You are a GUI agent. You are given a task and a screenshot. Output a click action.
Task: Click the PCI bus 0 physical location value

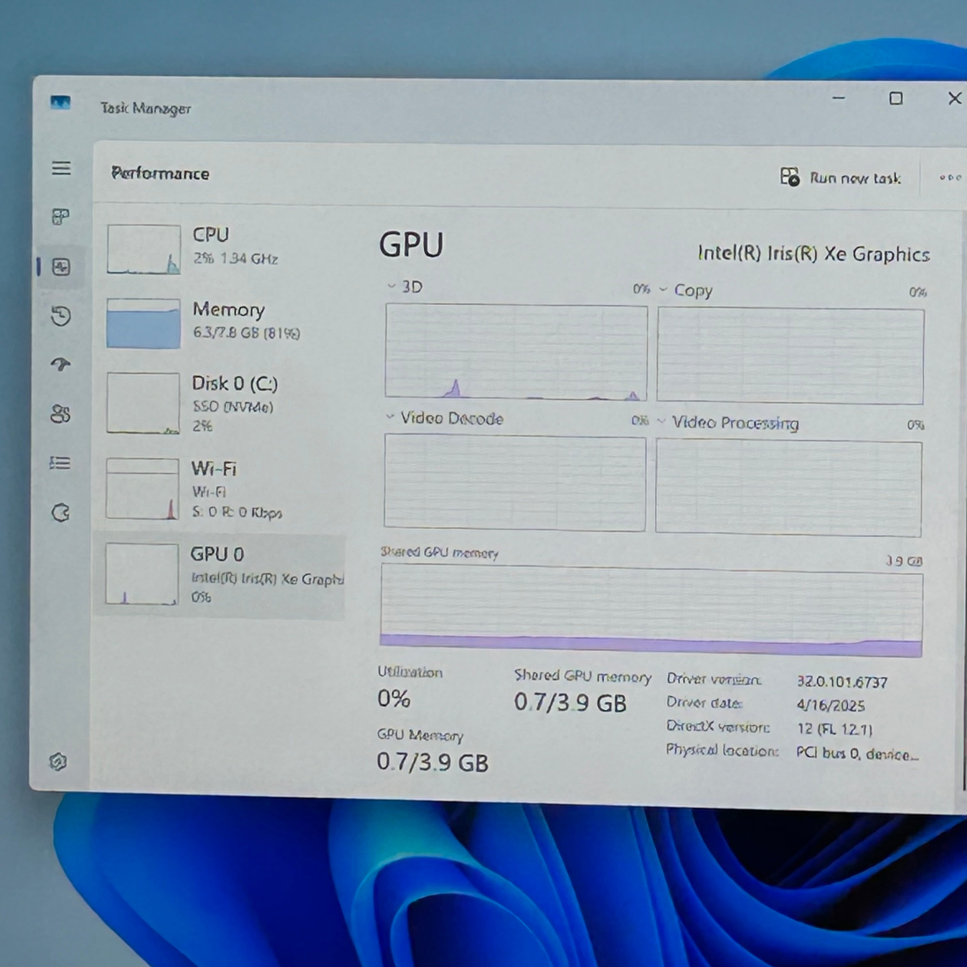tap(858, 753)
